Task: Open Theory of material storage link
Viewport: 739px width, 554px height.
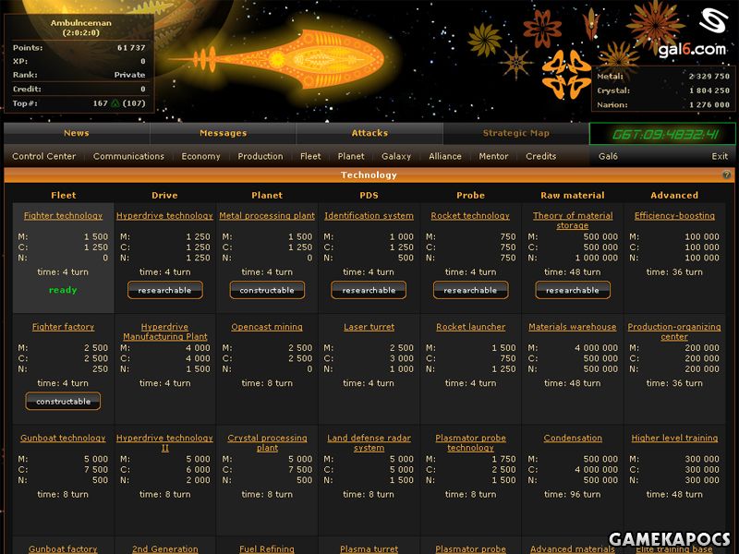Action: pyautogui.click(x=573, y=221)
